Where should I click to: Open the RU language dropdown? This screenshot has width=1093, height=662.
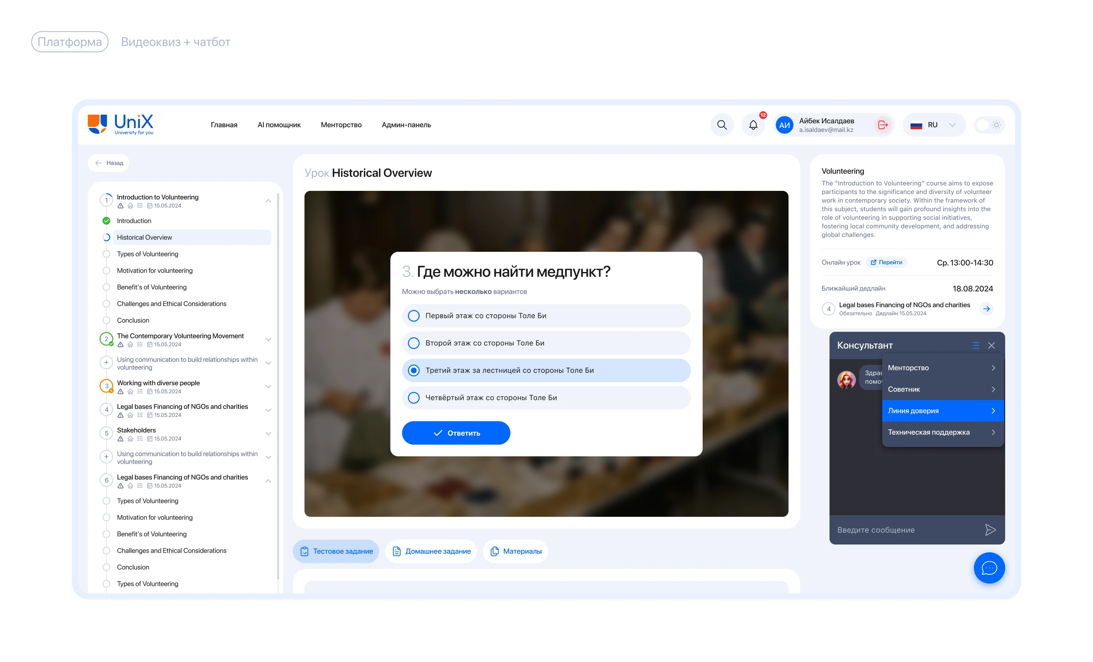tap(933, 125)
